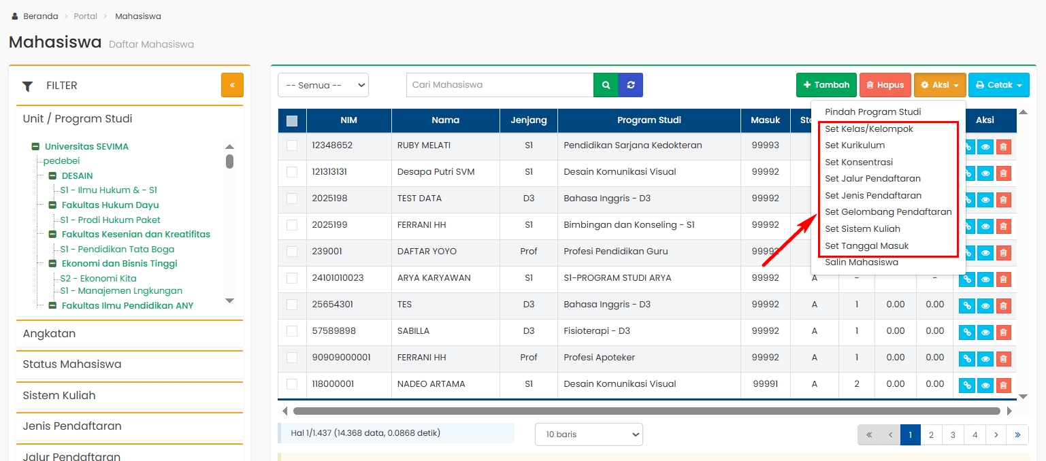Tick the checkbox for RUBY MELATI
Viewport: 1046px width, 461px height.
coord(292,146)
